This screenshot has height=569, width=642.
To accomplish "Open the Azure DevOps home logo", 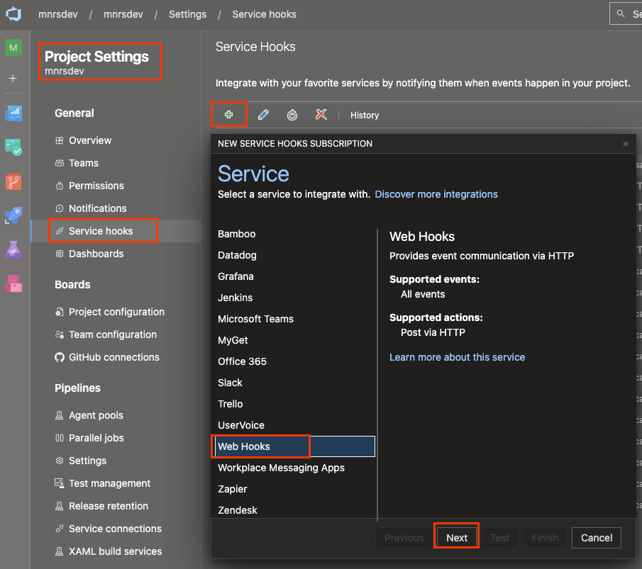I will pyautogui.click(x=13, y=14).
